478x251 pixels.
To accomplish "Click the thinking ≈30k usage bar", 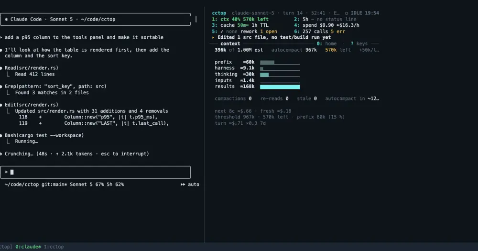I will pyautogui.click(x=280, y=75).
